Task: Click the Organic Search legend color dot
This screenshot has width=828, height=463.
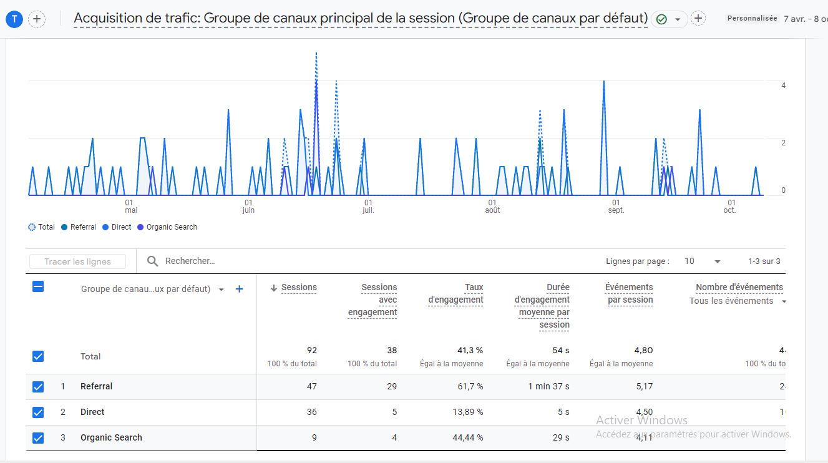Action: (140, 227)
